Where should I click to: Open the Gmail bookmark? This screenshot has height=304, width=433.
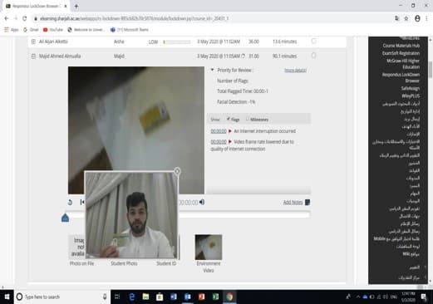(x=31, y=30)
